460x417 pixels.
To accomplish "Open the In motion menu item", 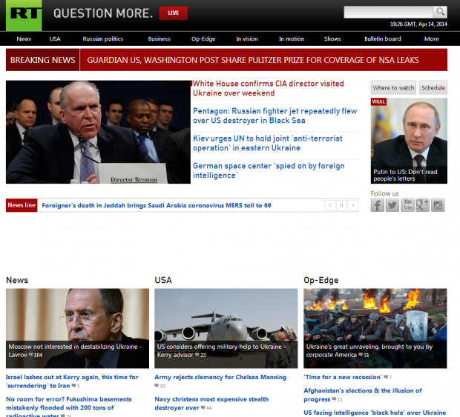I will [x=292, y=39].
